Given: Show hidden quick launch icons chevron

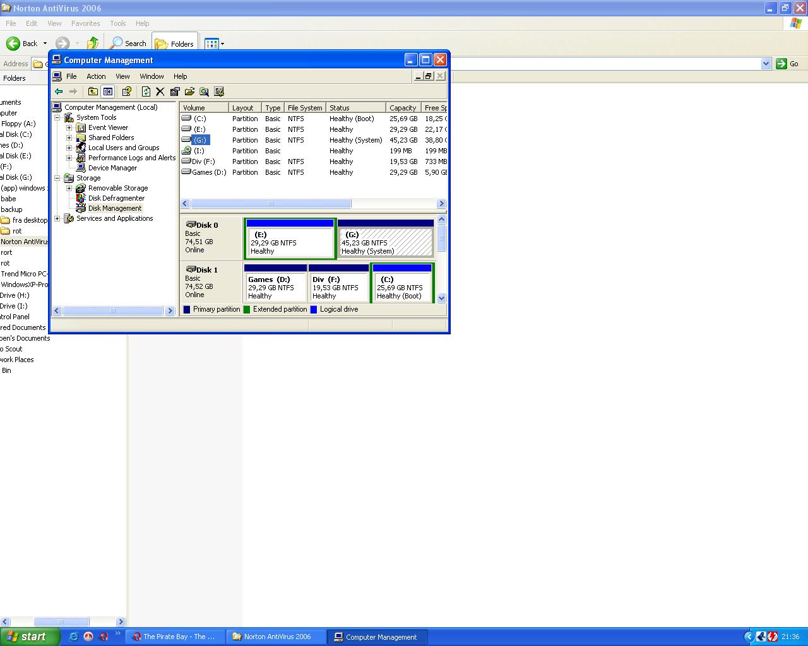Looking at the screenshot, I should 117,634.
